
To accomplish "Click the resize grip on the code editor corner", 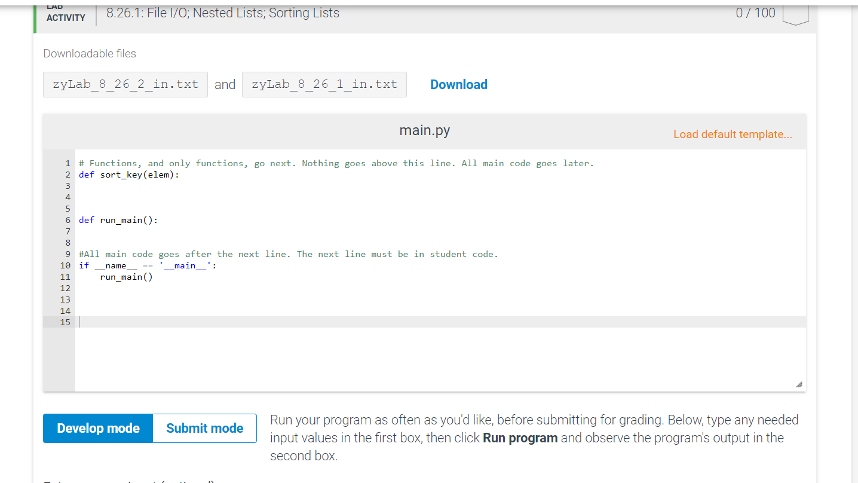I will pos(799,383).
